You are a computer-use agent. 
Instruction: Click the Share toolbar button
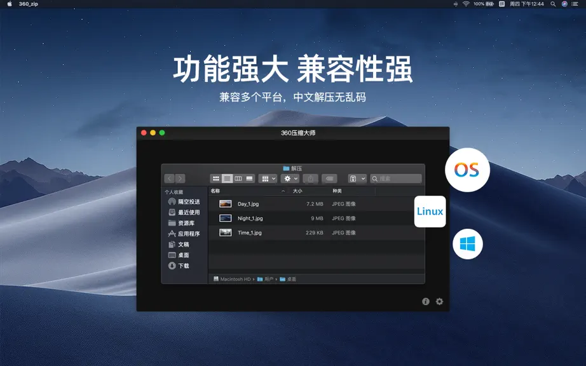pos(310,179)
